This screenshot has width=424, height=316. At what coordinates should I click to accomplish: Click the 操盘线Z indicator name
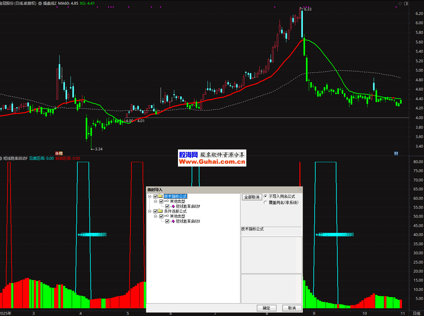50,3
